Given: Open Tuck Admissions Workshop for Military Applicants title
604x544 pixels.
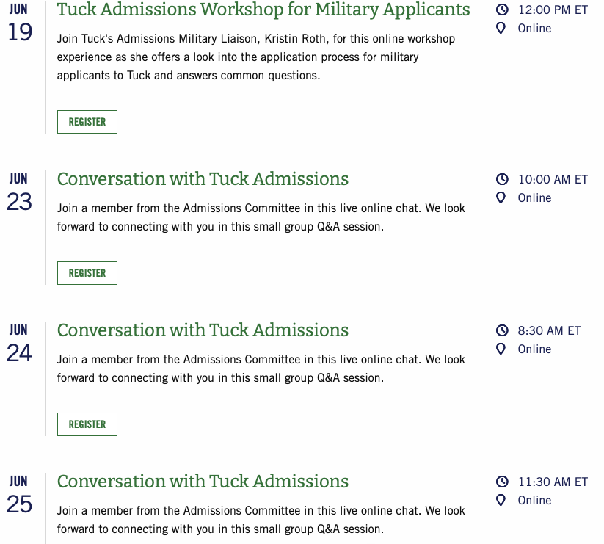Looking at the screenshot, I should (x=263, y=10).
